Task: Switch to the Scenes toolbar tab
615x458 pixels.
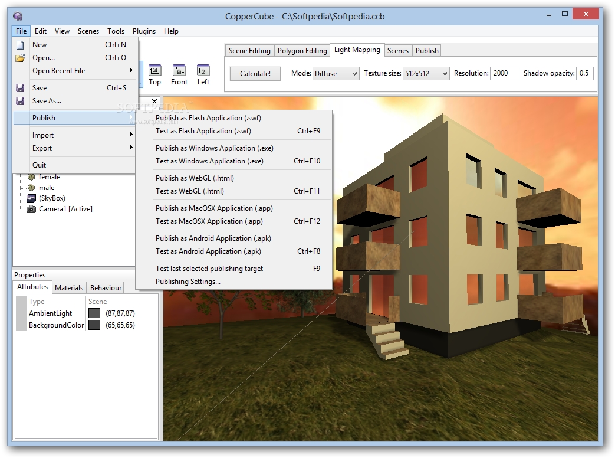Action: coord(397,51)
